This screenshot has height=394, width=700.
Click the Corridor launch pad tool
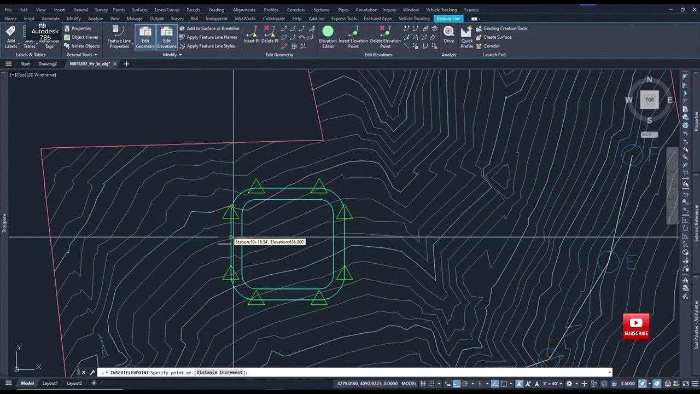[488, 46]
